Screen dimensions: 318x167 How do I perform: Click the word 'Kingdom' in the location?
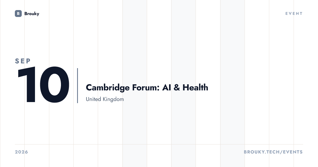coord(114,100)
